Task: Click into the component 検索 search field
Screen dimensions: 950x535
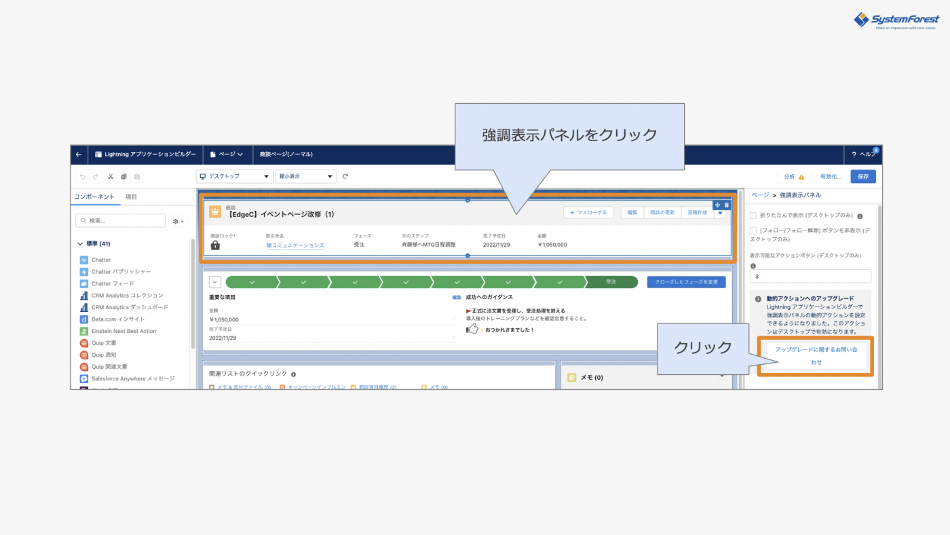Action: point(120,221)
